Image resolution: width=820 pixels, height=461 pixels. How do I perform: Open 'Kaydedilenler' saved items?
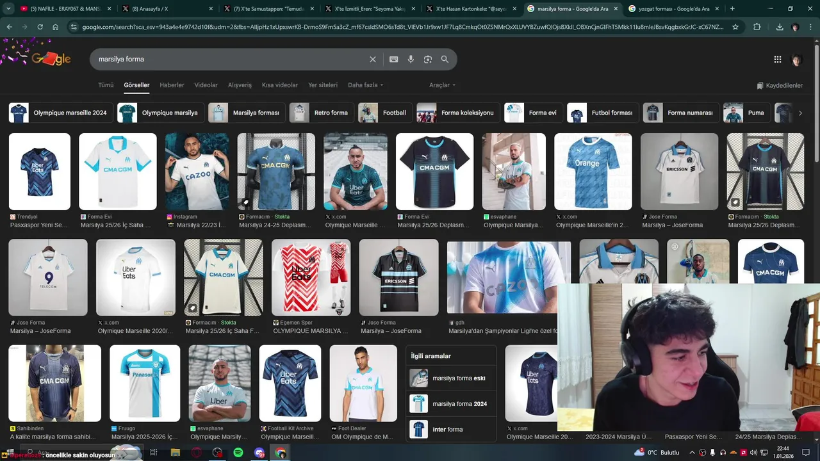pos(780,85)
